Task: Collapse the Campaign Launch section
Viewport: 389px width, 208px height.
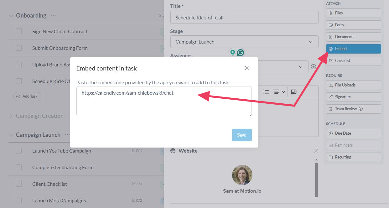Action: coord(11,135)
